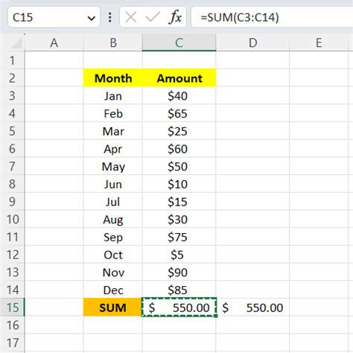
Task: Select the Sep cell
Action: tap(113, 237)
